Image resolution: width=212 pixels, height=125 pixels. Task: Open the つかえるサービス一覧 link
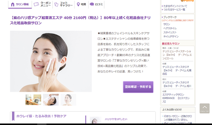[x=174, y=10]
